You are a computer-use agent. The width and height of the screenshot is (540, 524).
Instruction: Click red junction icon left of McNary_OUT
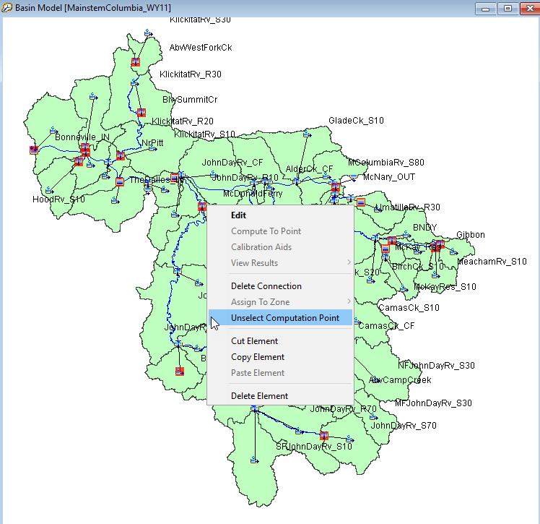pyautogui.click(x=336, y=187)
